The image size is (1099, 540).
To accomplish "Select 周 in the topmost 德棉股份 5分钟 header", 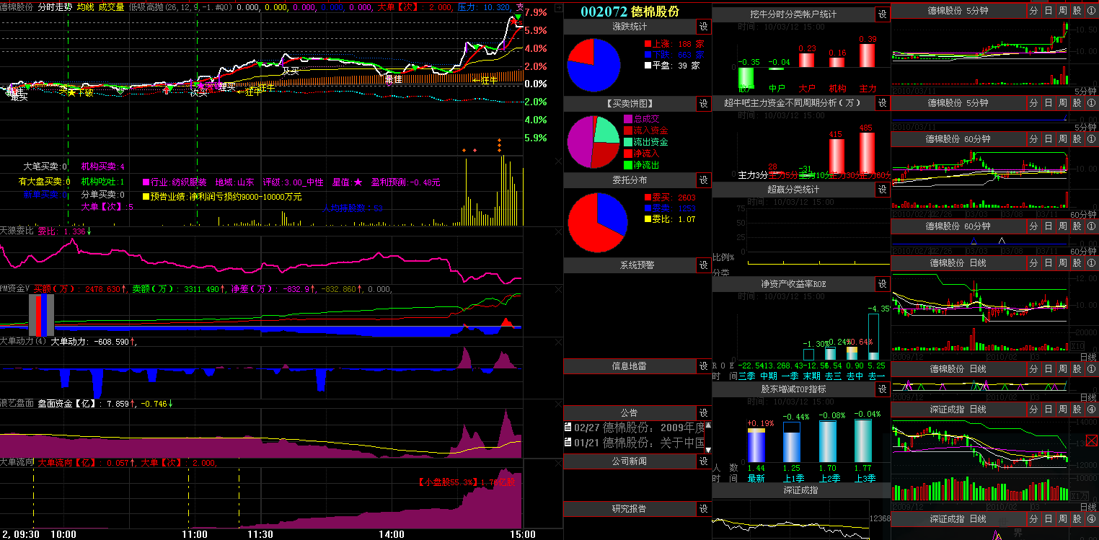I will coord(1062,11).
